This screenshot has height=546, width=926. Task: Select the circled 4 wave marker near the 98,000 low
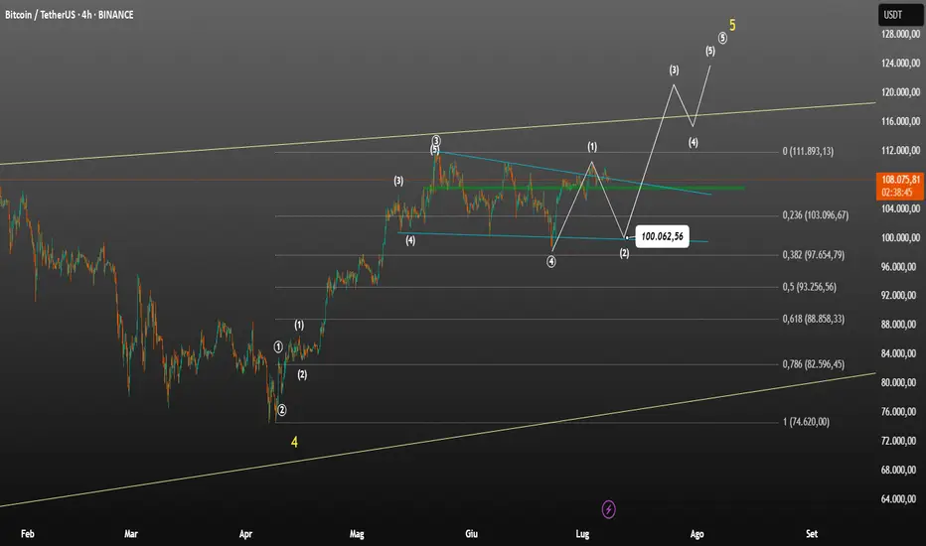[551, 261]
